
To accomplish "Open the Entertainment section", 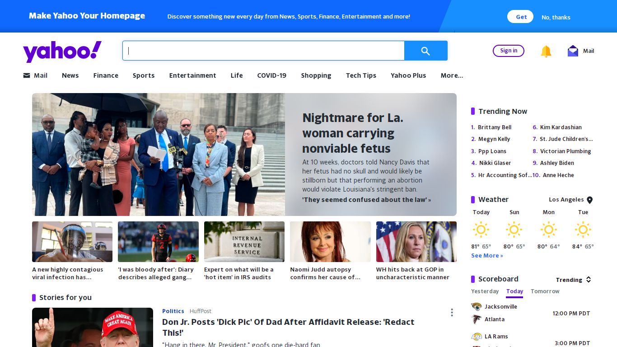I will coord(192,75).
